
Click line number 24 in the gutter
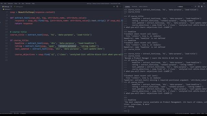tap(6, 60)
